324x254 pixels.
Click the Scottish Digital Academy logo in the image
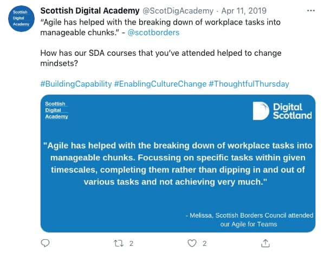click(56, 110)
